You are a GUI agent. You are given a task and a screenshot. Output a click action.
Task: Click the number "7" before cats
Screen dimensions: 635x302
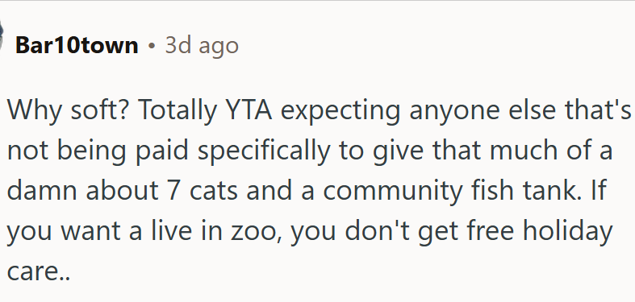[173, 191]
